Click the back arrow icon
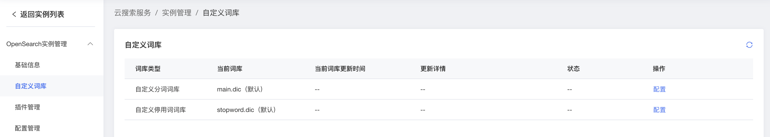770x137 pixels. point(14,14)
